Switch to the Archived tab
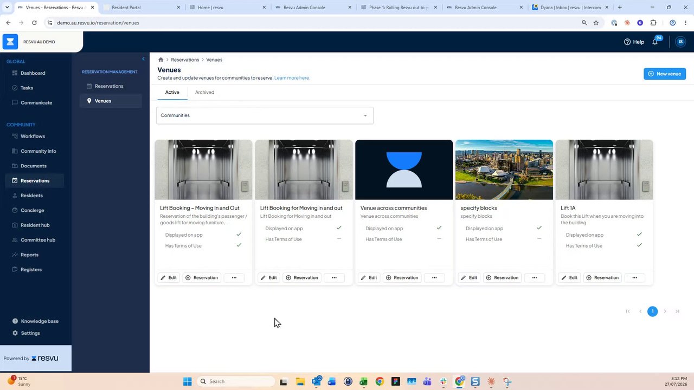The height and width of the screenshot is (390, 694). tap(204, 92)
